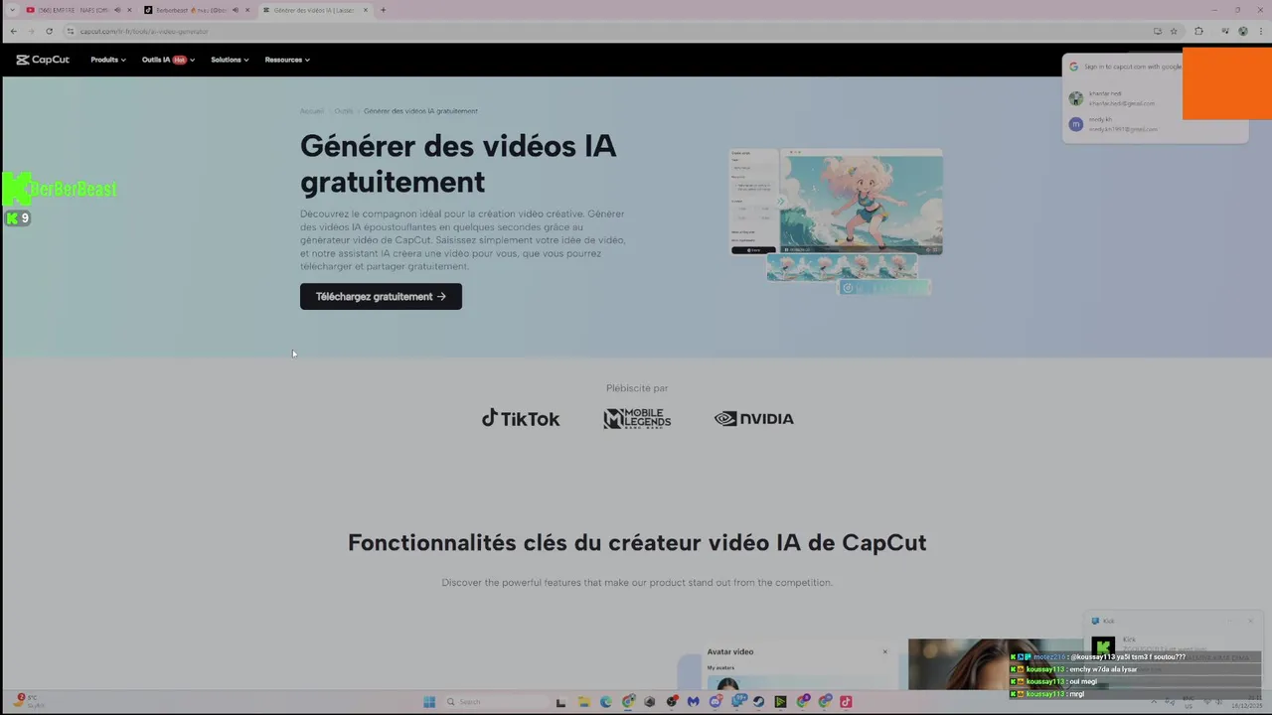Click the NVIDIA logo
The height and width of the screenshot is (715, 1272).
(x=754, y=418)
